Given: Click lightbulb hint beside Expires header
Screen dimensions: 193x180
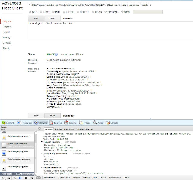Looking at the screenshot, I should point(90,77).
